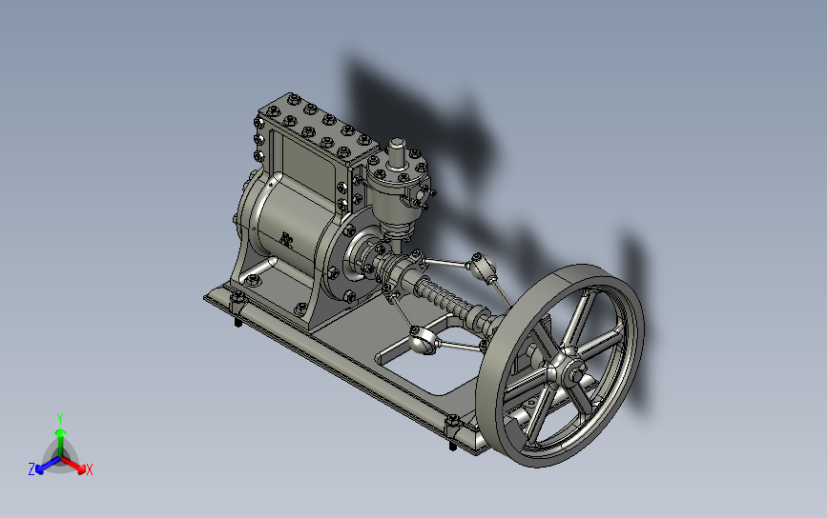Click the X label on the triad
Image resolution: width=827 pixels, height=518 pixels.
tap(90, 469)
